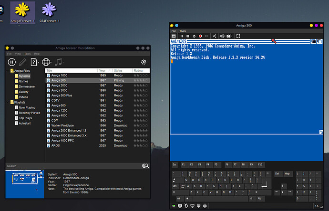Click the mouse icon in the status bar

click(x=186, y=206)
